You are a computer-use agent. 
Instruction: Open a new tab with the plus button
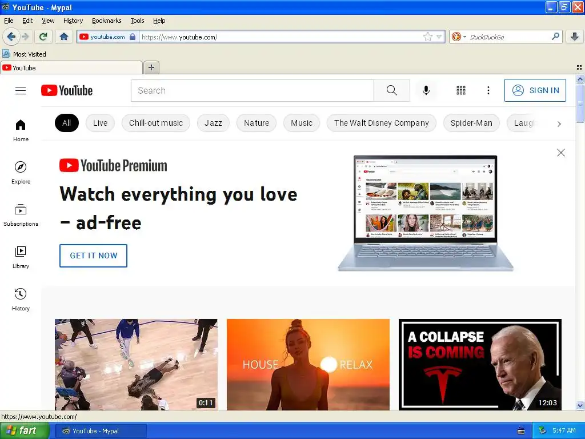click(x=151, y=67)
